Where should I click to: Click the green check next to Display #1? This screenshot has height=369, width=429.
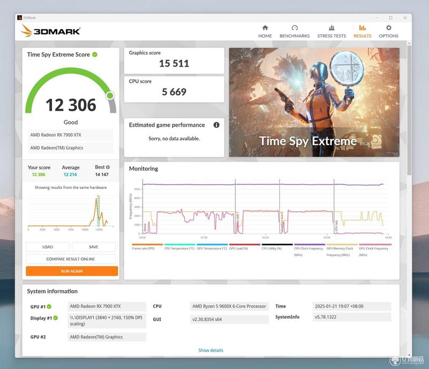pyautogui.click(x=55, y=318)
